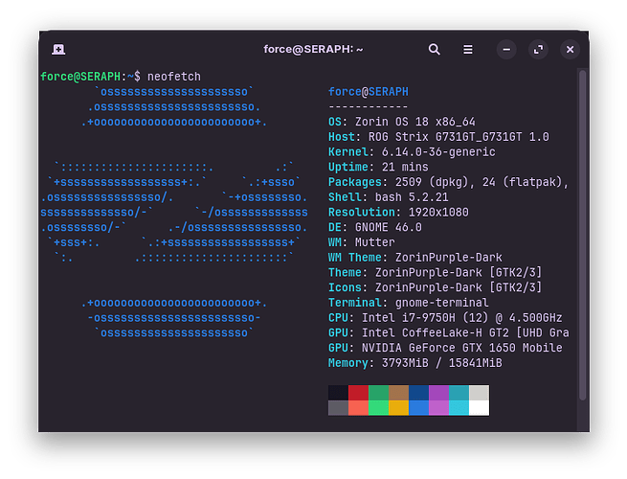Click the coral light-red color block
627x479 pixels.
click(358, 408)
